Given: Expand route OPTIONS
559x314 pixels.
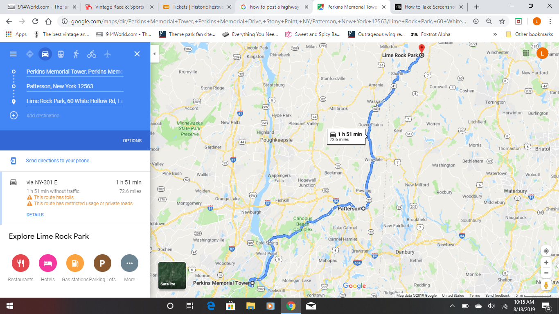Looking at the screenshot, I should (132, 141).
